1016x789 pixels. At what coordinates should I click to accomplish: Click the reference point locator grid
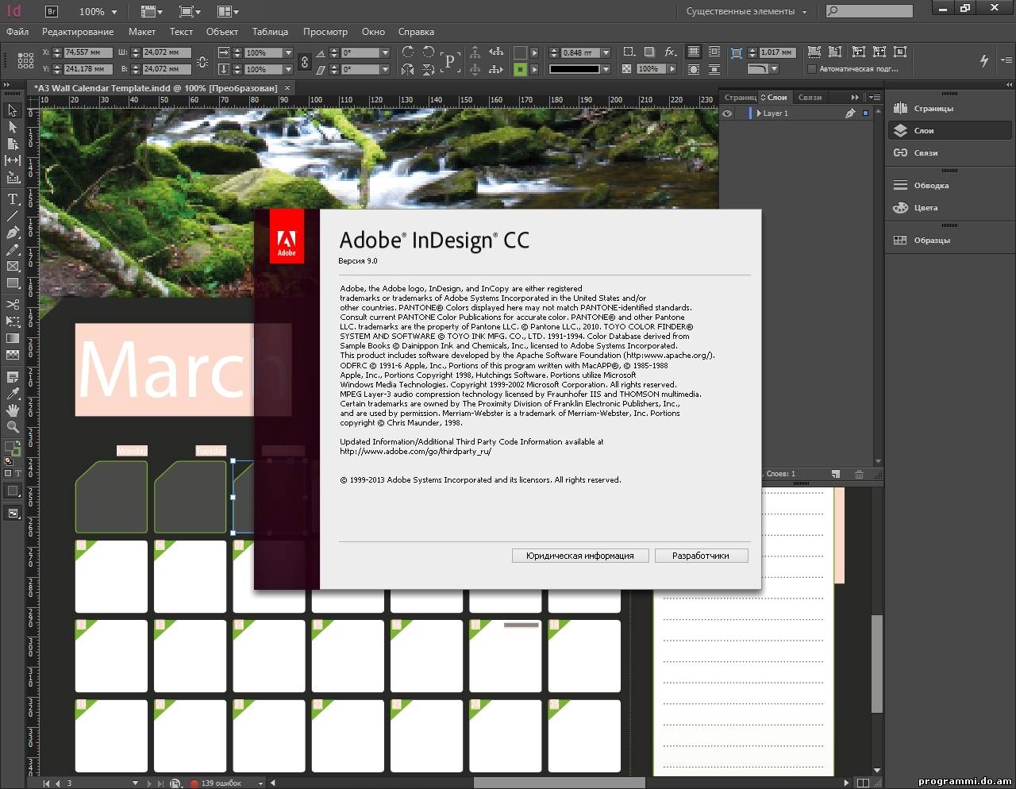25,60
